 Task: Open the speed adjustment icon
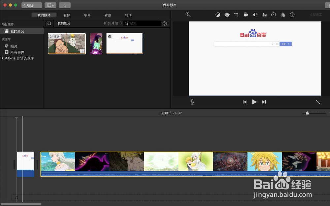[273, 15]
